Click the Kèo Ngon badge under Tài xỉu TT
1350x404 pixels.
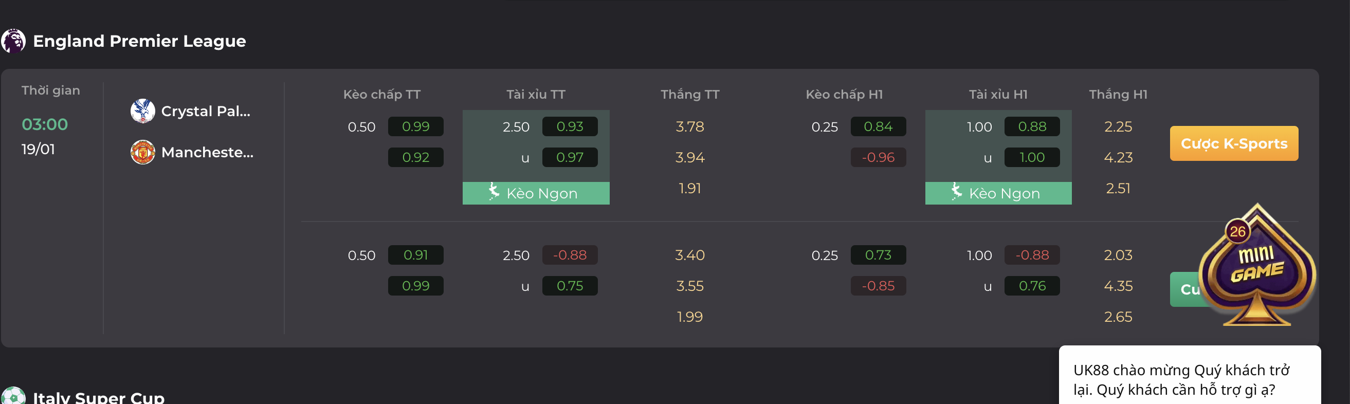(536, 193)
